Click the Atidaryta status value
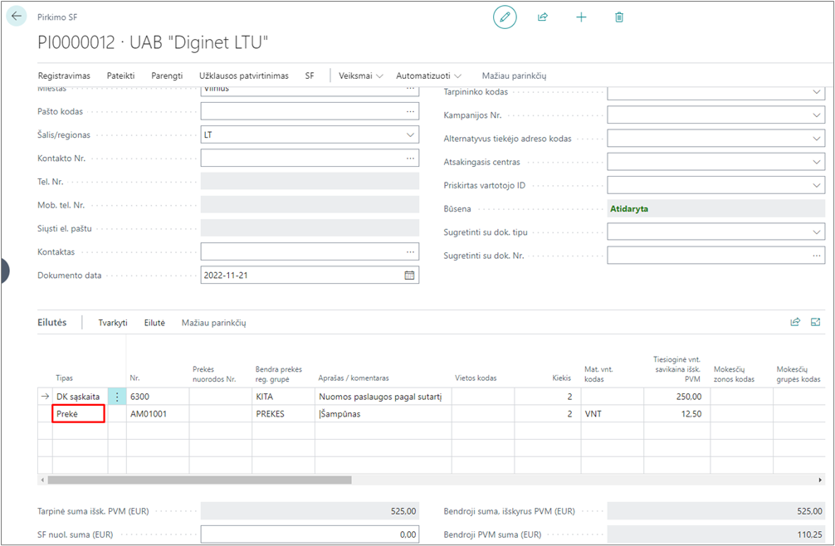The height and width of the screenshot is (546, 835). click(629, 208)
